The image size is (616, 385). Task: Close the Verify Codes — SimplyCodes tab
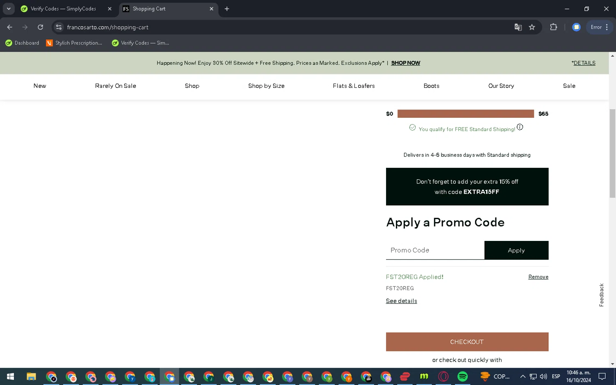pyautogui.click(x=110, y=9)
